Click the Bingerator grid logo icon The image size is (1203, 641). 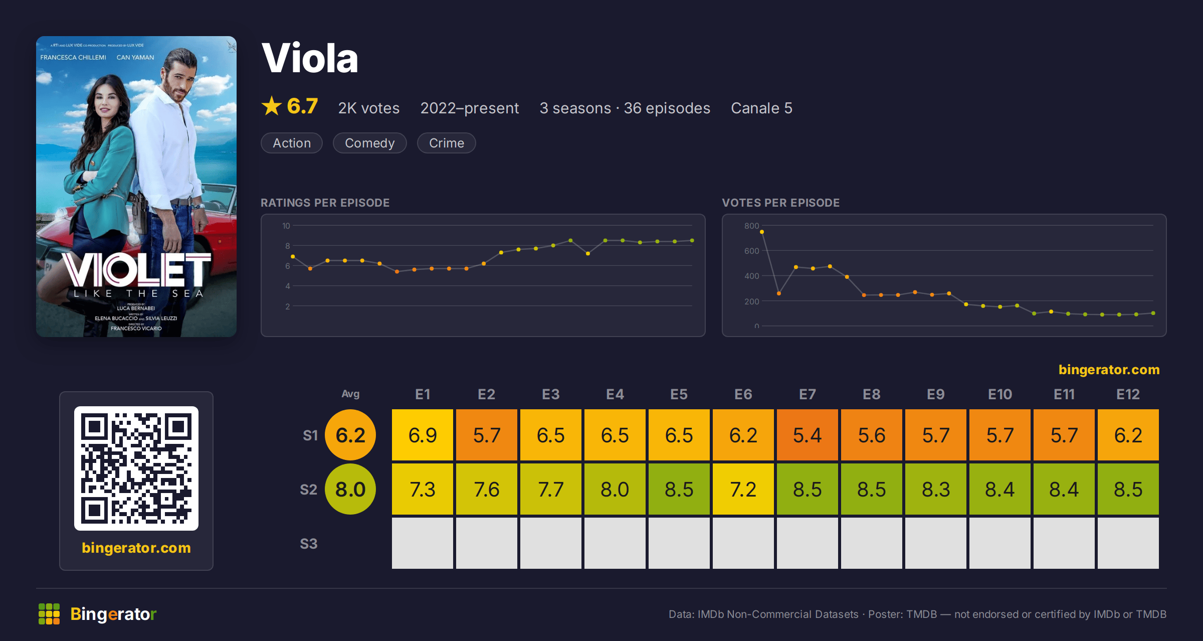pyautogui.click(x=49, y=614)
